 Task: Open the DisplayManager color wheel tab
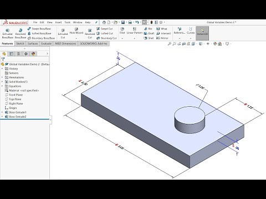point(33,54)
